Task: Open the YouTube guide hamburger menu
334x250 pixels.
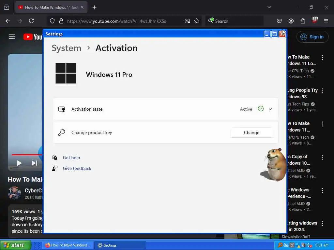Action: click(x=12, y=37)
